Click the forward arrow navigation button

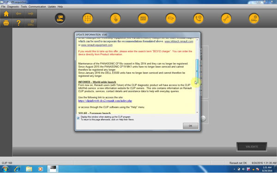(x=30, y=14)
